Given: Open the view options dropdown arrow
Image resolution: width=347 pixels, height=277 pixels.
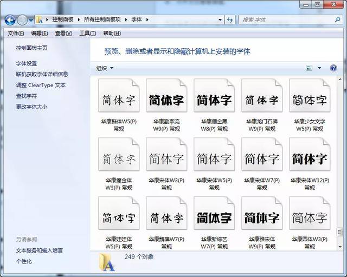Looking at the screenshot, I should click(x=319, y=68).
